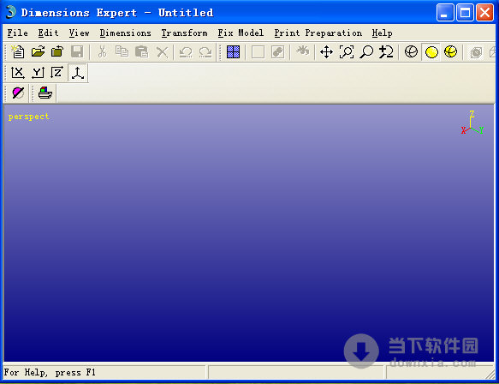Toggle the solid yellow sphere shading mode
Viewport: 499px width, 384px height.
coord(431,52)
